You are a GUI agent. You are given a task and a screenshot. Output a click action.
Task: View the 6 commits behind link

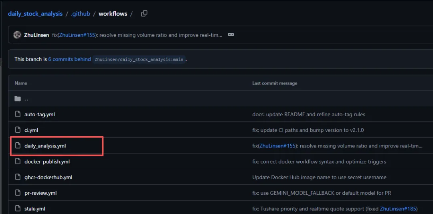pyautogui.click(x=69, y=59)
